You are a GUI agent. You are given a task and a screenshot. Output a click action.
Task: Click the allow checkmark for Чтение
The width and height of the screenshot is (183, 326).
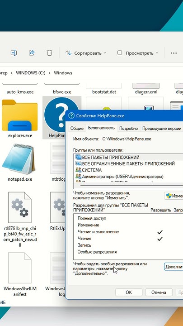click(160, 239)
